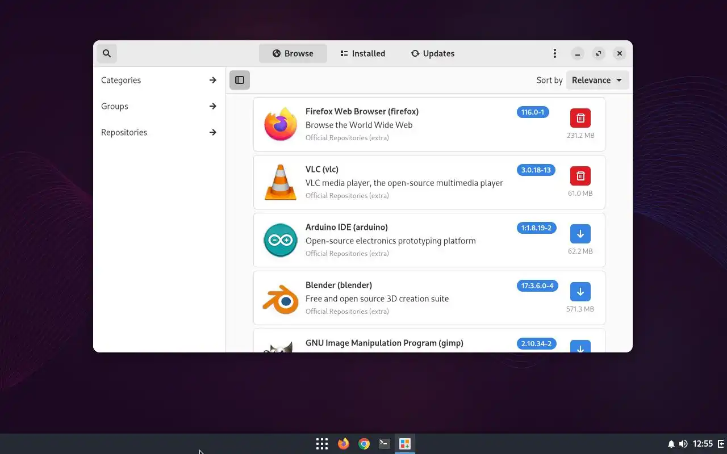Click VLC version badge 3.0.18-13
The image size is (727, 454).
536,170
